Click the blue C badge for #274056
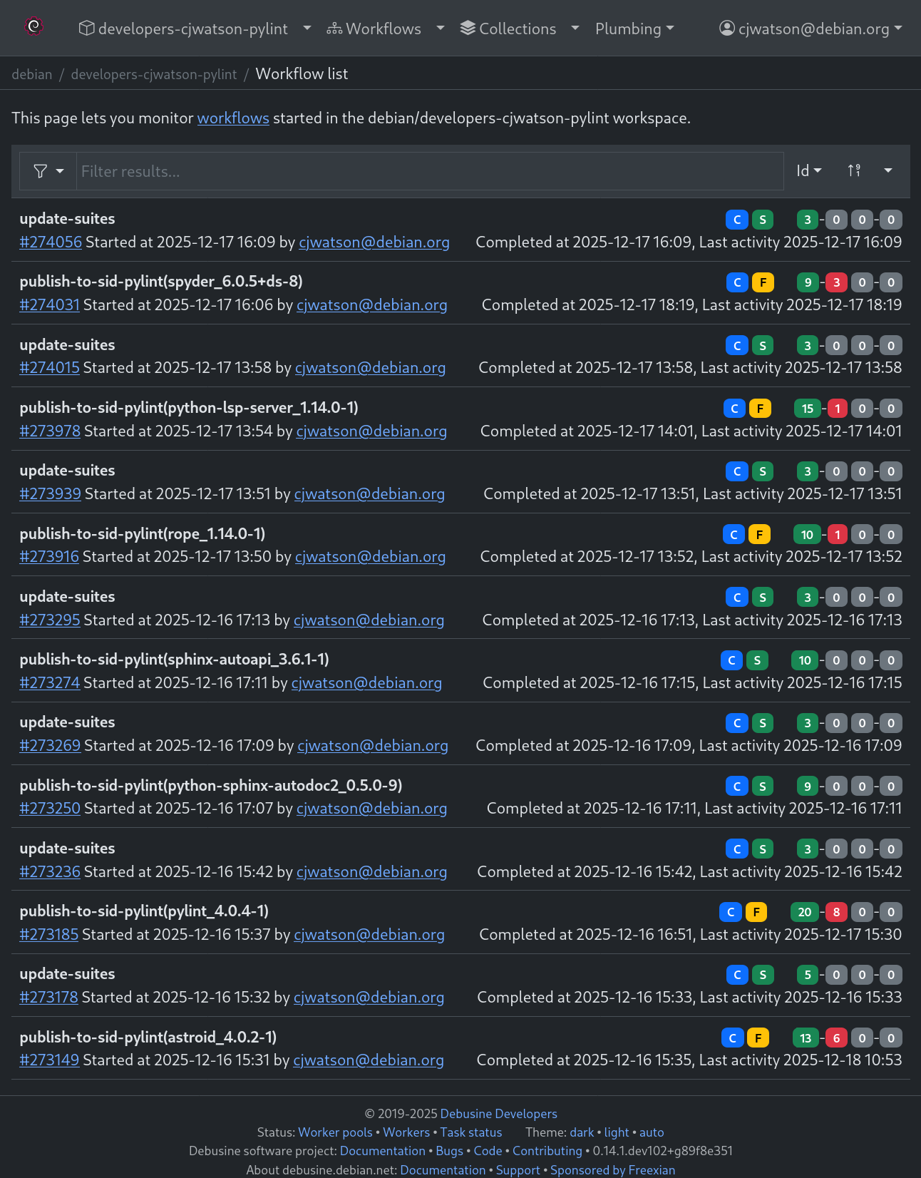 point(737,220)
